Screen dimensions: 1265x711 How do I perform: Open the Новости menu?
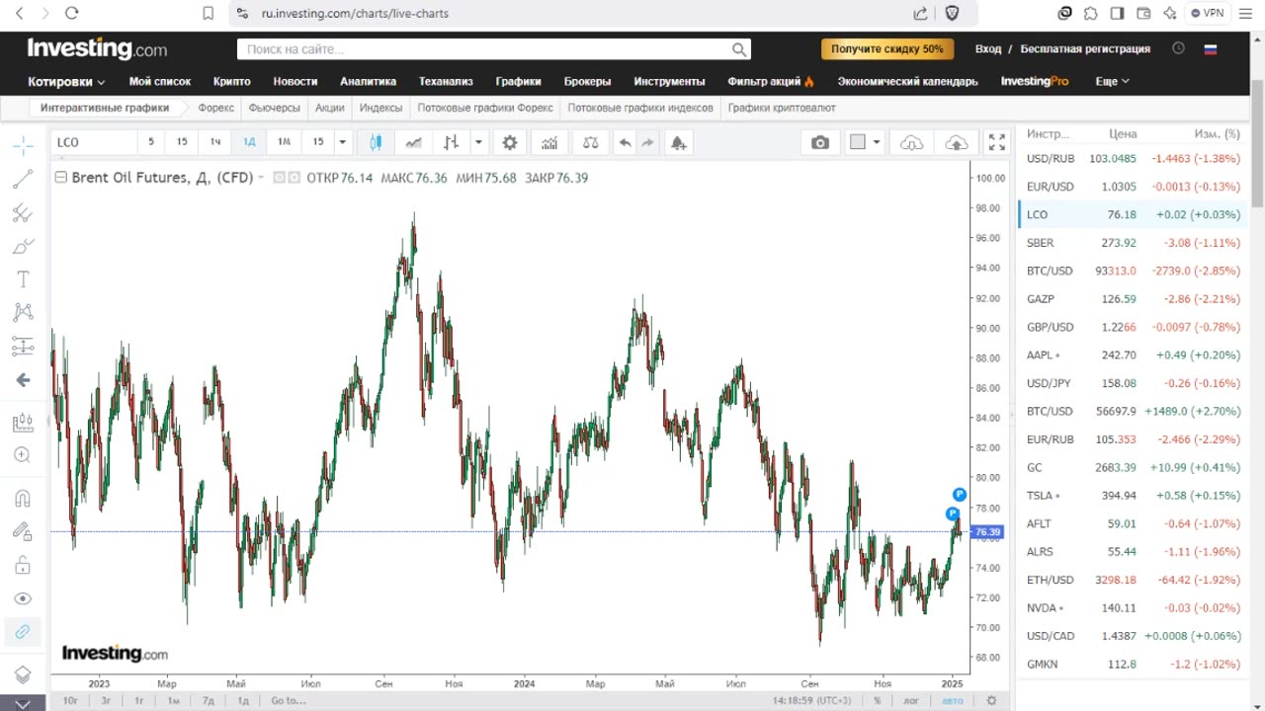pos(295,82)
